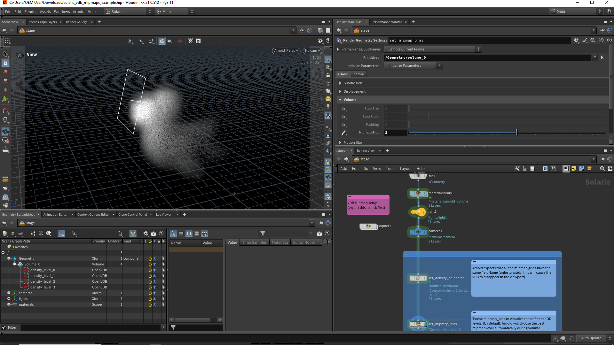Screen dimensions: 614x345
Task: Click gear icon in Render Geometry Settings header
Action: [x=576, y=40]
